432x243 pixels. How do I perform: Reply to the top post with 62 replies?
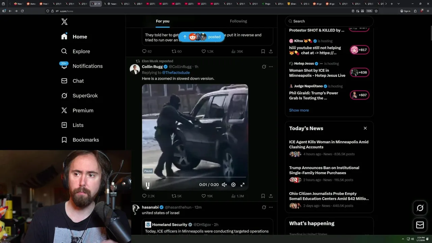click(147, 51)
